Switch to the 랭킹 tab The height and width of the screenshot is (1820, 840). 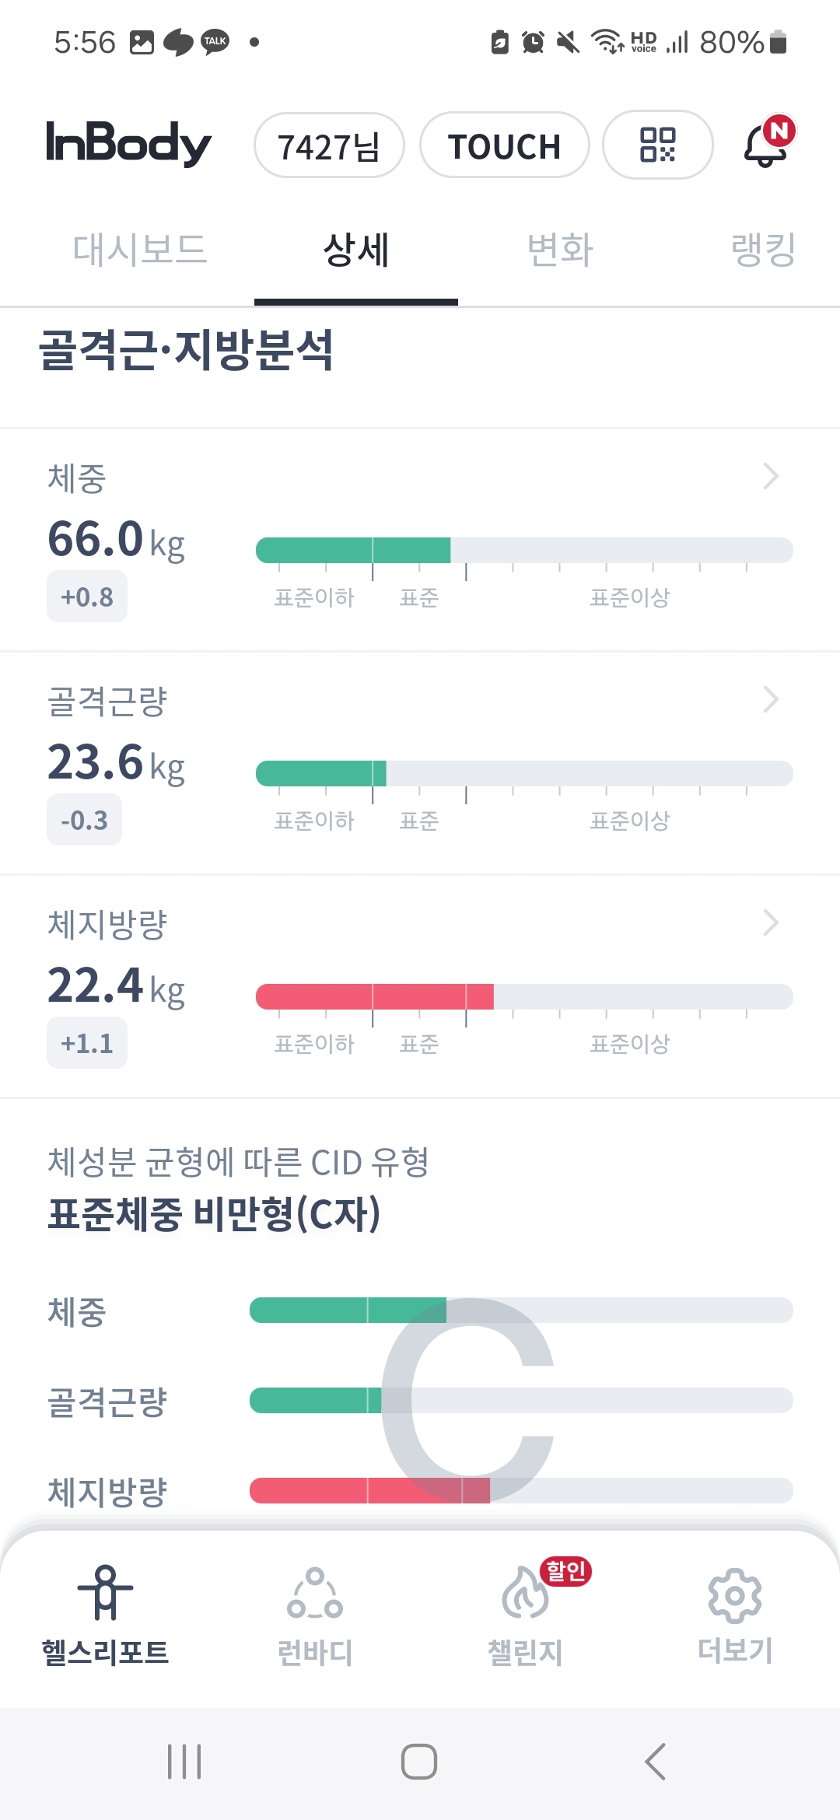pyautogui.click(x=763, y=250)
